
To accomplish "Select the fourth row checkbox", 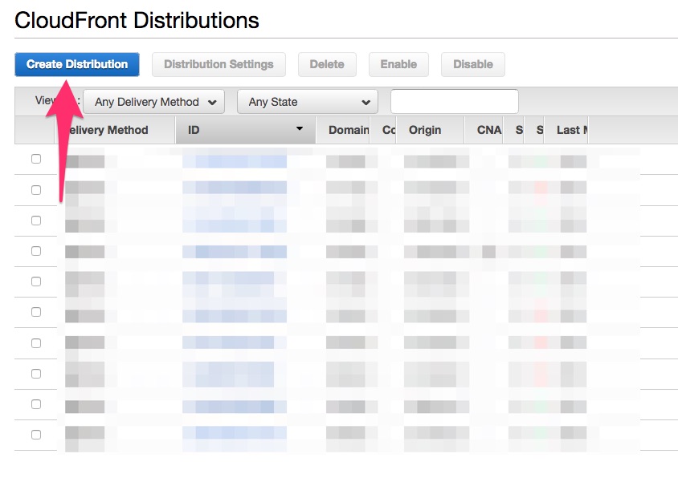I will [x=35, y=251].
